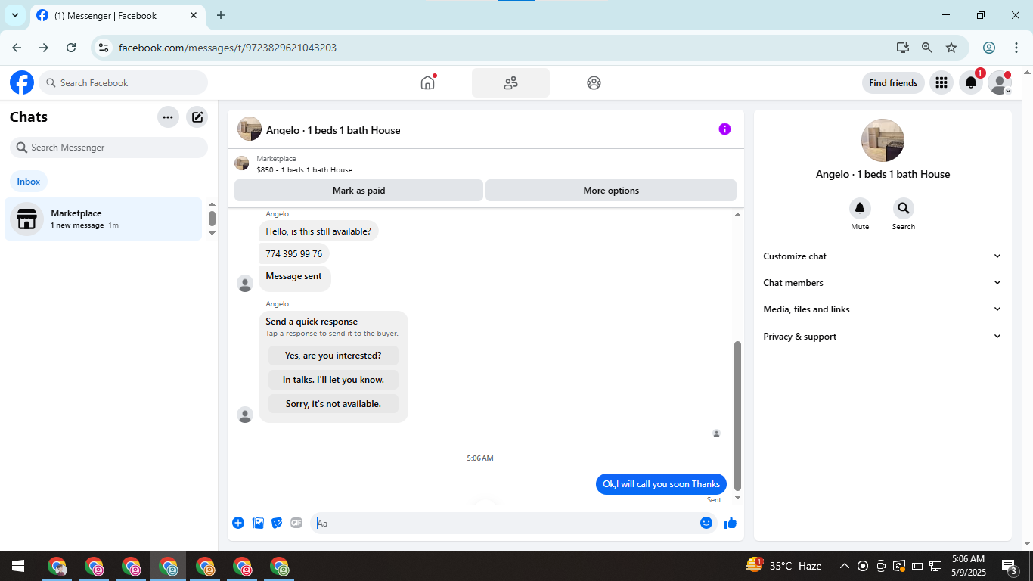Image resolution: width=1033 pixels, height=581 pixels.
Task: Expand Media, files and links section
Action: 883,309
